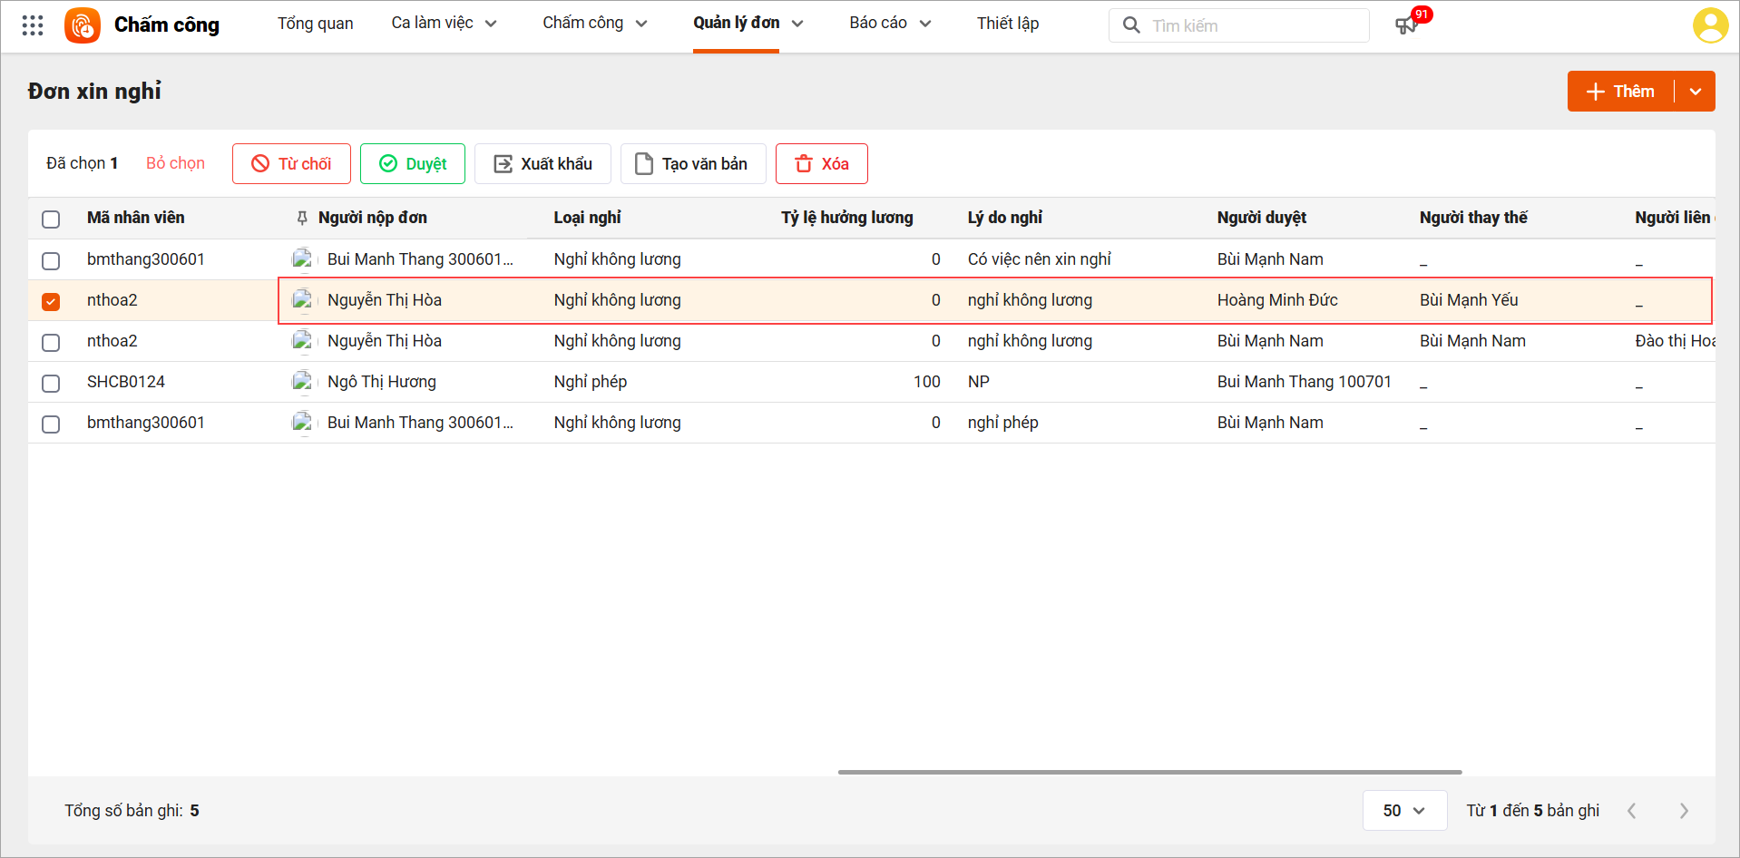This screenshot has width=1740, height=858.
Task: Click the horizontal table scrollbar
Action: 1149,772
